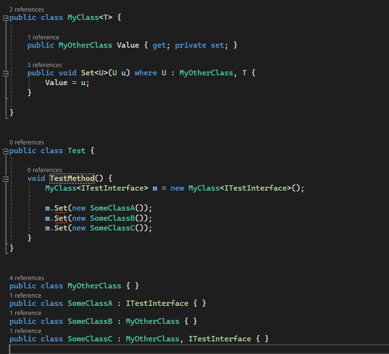Click the 'where' keyword in the Set method
This screenshot has height=354, width=389.
pos(146,73)
